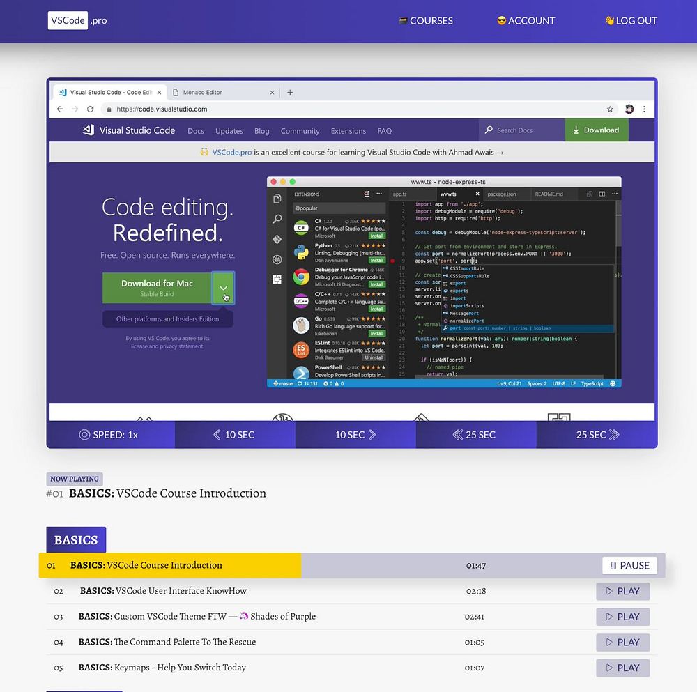
Task: Play VSCode User Interface KnowHow lesson
Action: (x=622, y=591)
